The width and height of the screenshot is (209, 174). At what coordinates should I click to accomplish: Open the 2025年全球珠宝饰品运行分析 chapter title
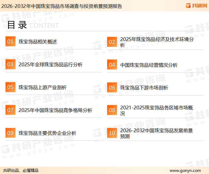click(50, 65)
